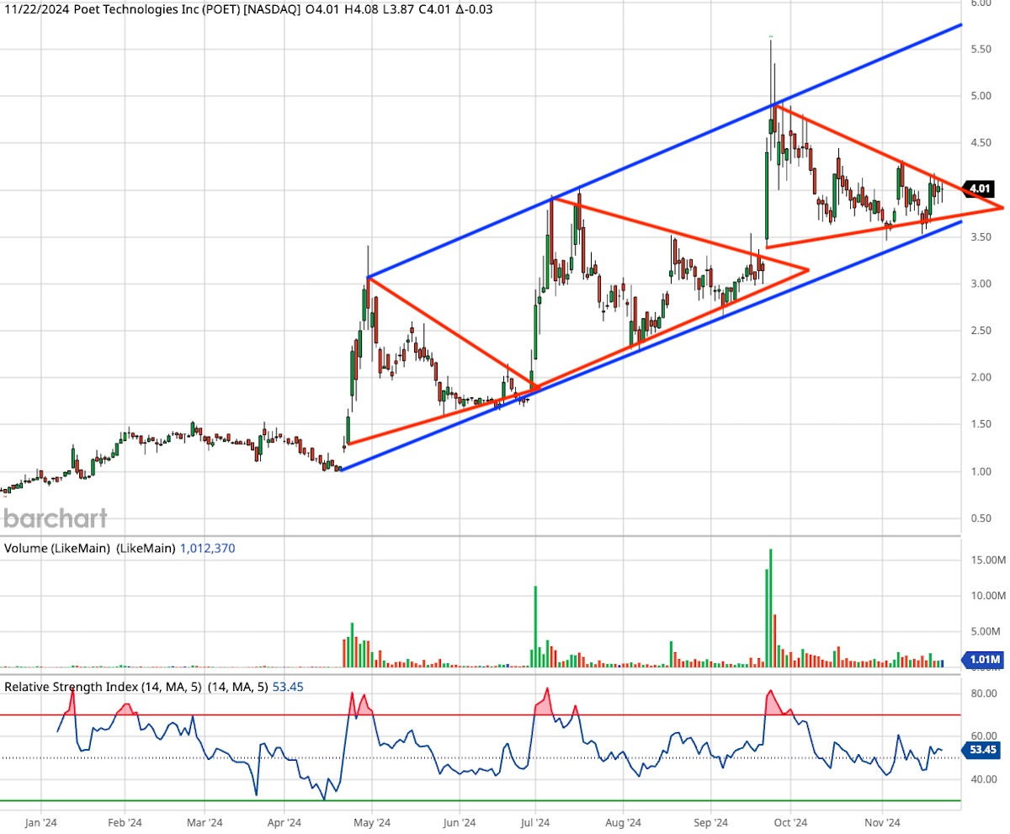1010x834 pixels.
Task: Select the tallest green volume bar in September
Action: [771, 608]
